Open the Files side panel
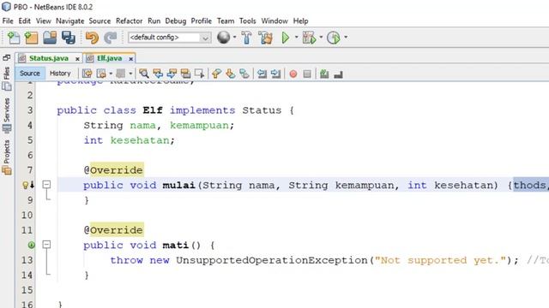The image size is (549, 308). pyautogui.click(x=7, y=79)
